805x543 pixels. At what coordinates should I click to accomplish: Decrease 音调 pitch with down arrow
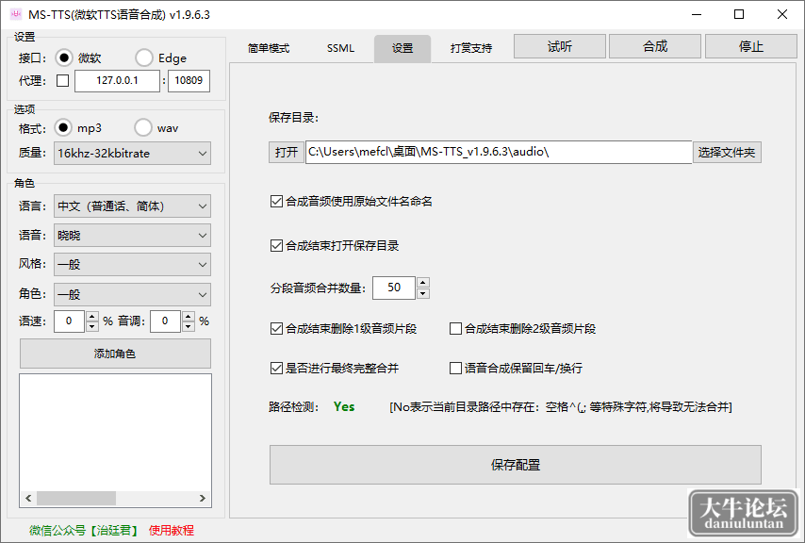(189, 326)
